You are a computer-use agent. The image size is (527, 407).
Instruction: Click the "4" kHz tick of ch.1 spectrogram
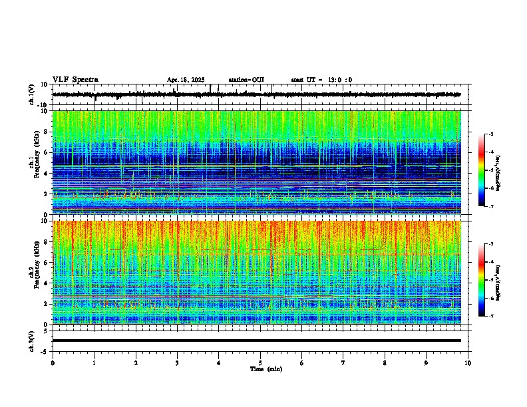(46, 174)
